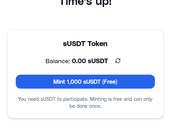
Task: Click the word "sUSDT" in the card title
Action: click(x=74, y=44)
